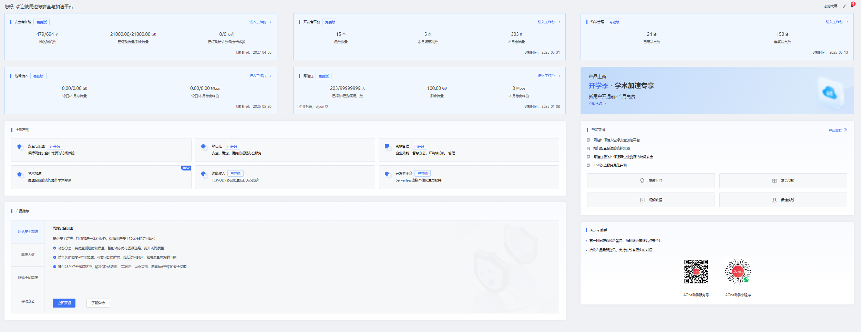The height and width of the screenshot is (332, 861).
Task: Select the 移动办公 recommendation tab
Action: [x=28, y=301]
